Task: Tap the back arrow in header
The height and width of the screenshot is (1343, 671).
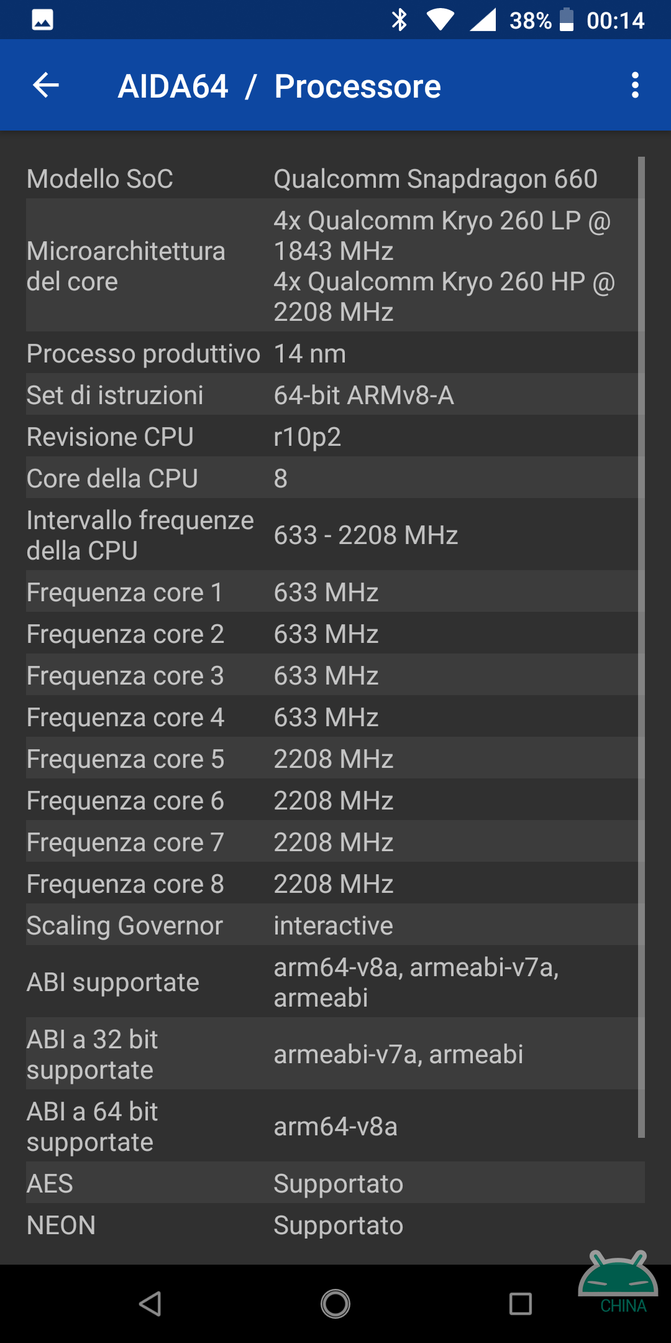Action: (x=46, y=85)
